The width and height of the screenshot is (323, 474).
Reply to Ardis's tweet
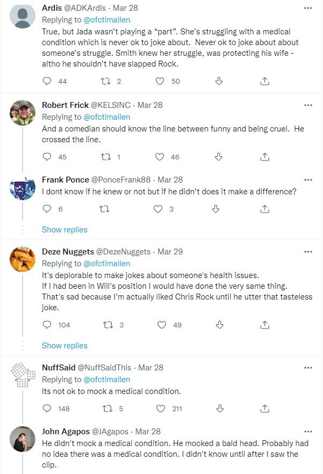coord(47,81)
